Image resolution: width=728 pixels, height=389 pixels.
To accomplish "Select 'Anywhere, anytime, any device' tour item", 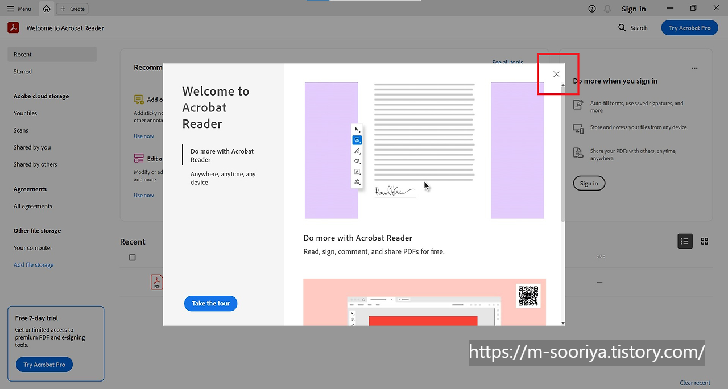I will tap(223, 178).
